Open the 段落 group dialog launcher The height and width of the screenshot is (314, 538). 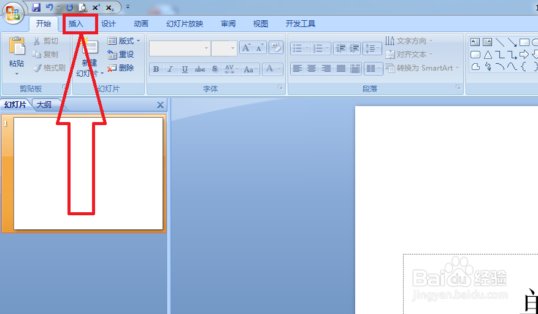point(458,87)
